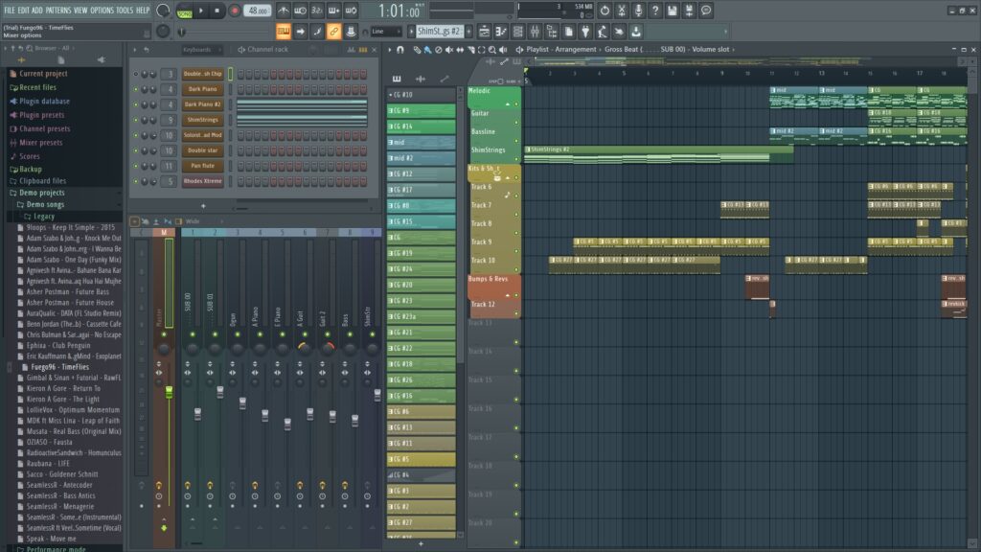Open the PATTERNS menu
The width and height of the screenshot is (981, 552).
(58, 11)
